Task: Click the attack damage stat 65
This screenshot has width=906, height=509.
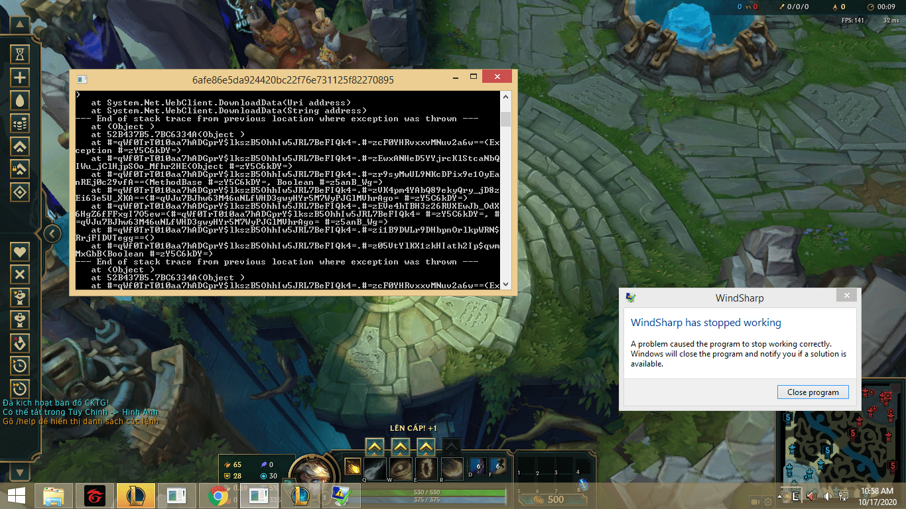Action: pyautogui.click(x=232, y=465)
